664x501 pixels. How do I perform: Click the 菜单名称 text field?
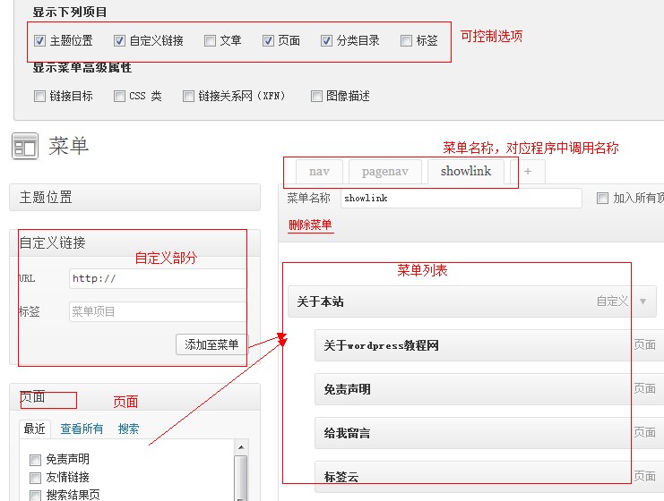tap(461, 199)
